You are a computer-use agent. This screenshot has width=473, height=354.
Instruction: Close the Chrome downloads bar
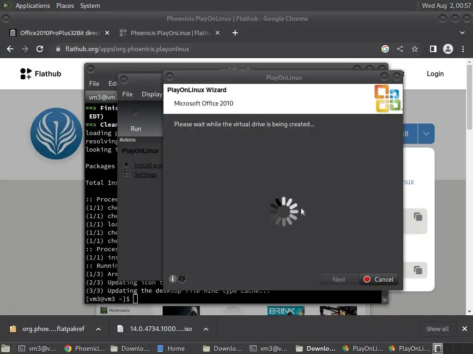coord(465,329)
